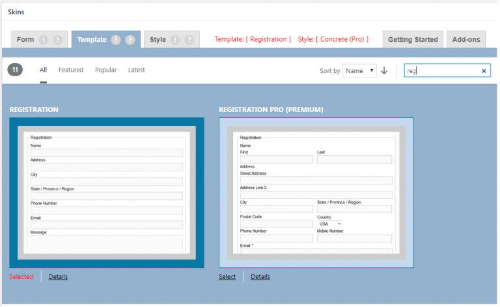Switch to the Form tab

pos(25,40)
